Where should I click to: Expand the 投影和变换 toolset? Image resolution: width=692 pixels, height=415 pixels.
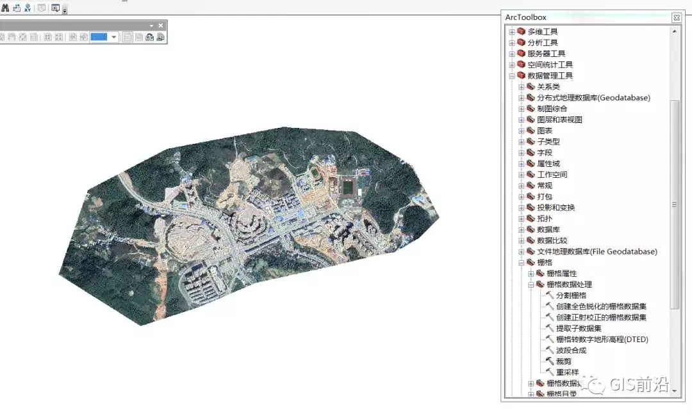coord(520,207)
